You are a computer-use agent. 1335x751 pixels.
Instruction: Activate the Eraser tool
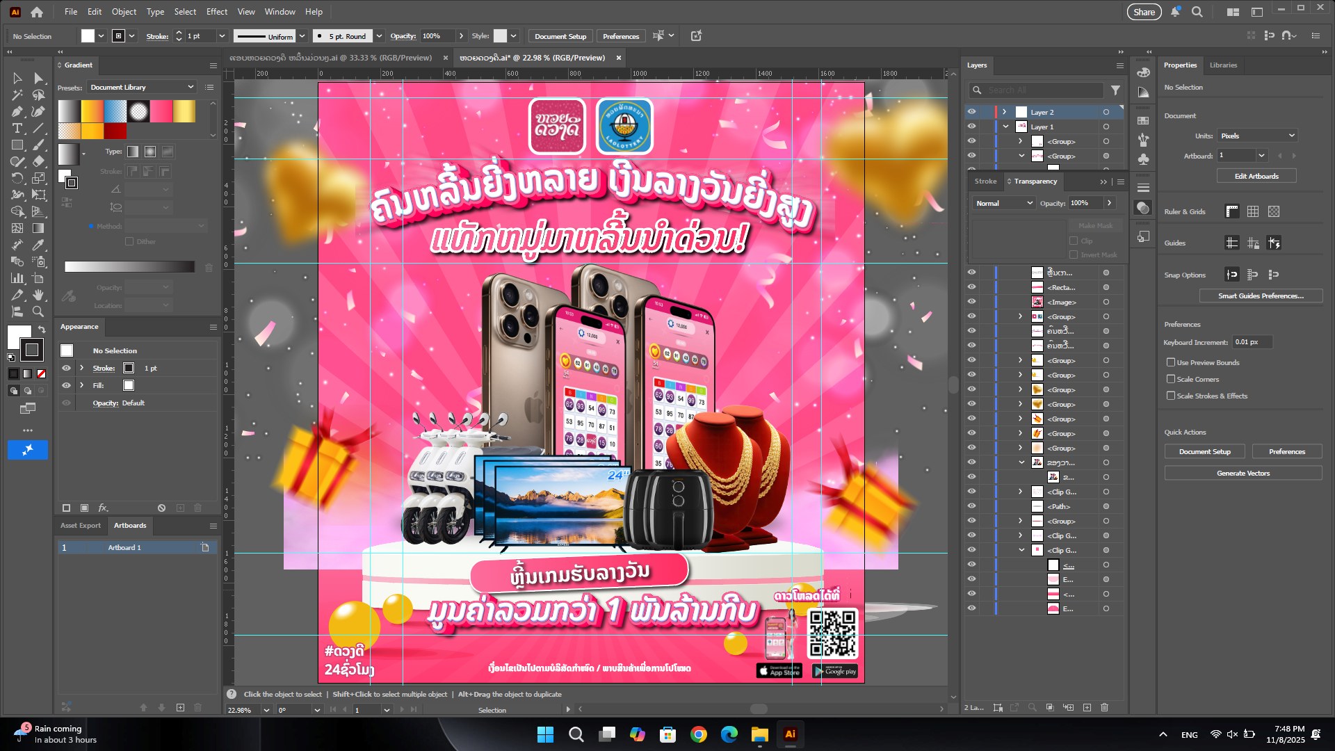click(x=40, y=161)
